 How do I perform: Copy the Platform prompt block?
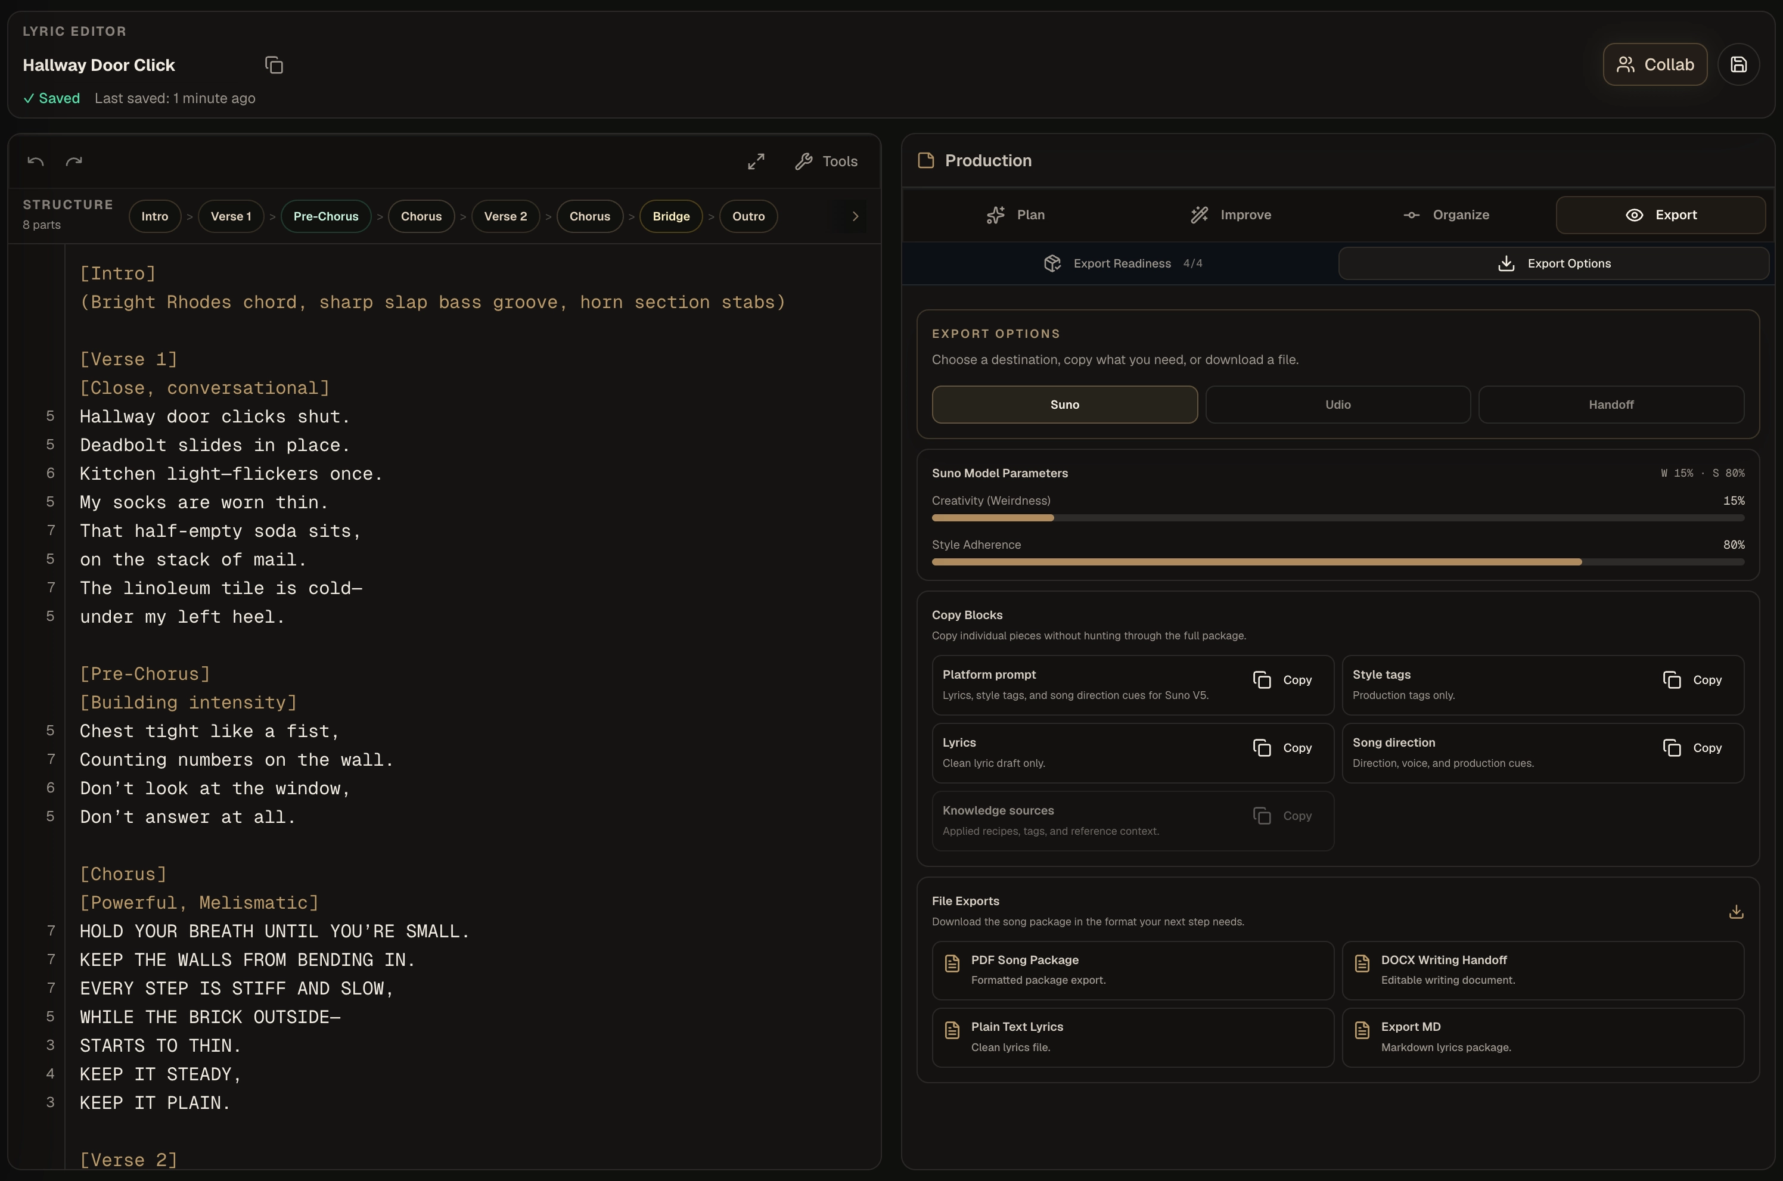pyautogui.click(x=1282, y=680)
